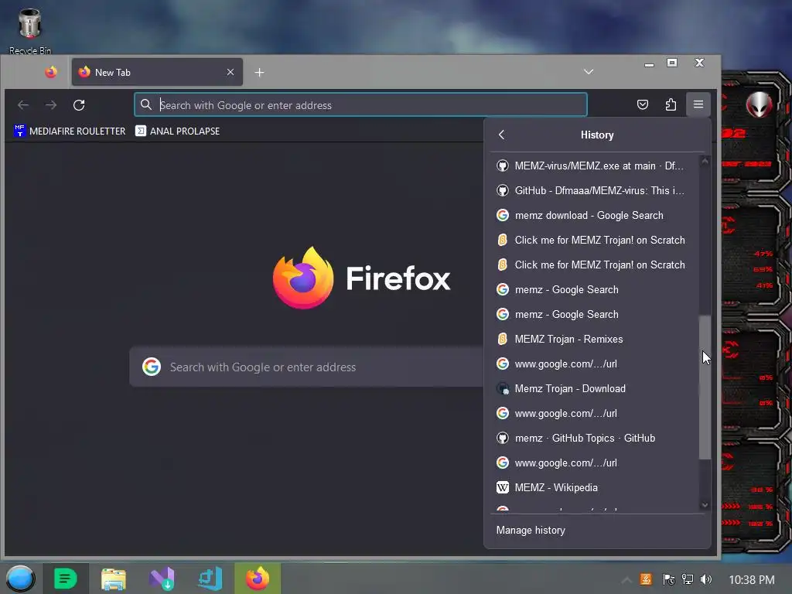The image size is (792, 594).
Task: Click the Google favicon beside memz download search
Action: click(x=503, y=215)
